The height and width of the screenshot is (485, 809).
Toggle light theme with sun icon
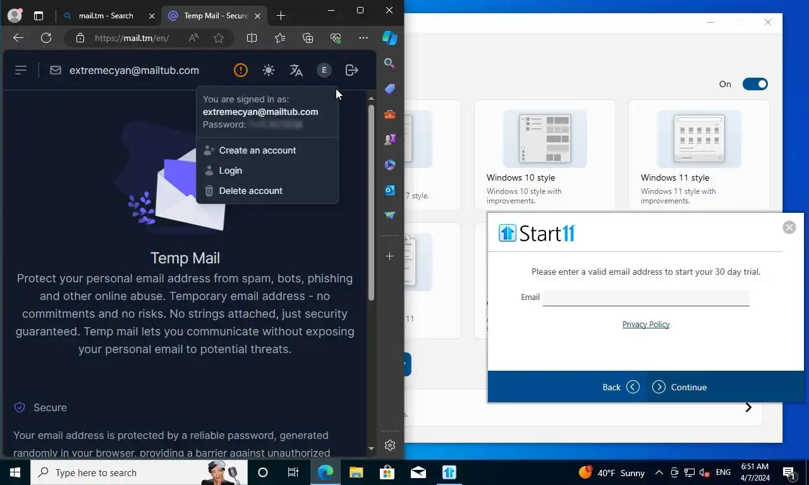[269, 70]
